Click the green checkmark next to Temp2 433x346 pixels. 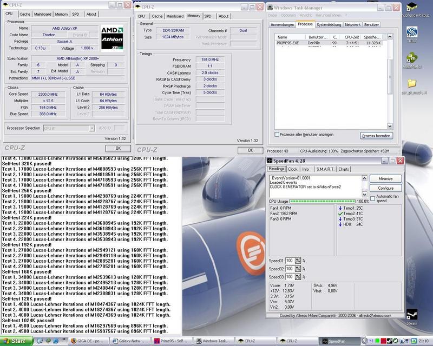(x=340, y=214)
